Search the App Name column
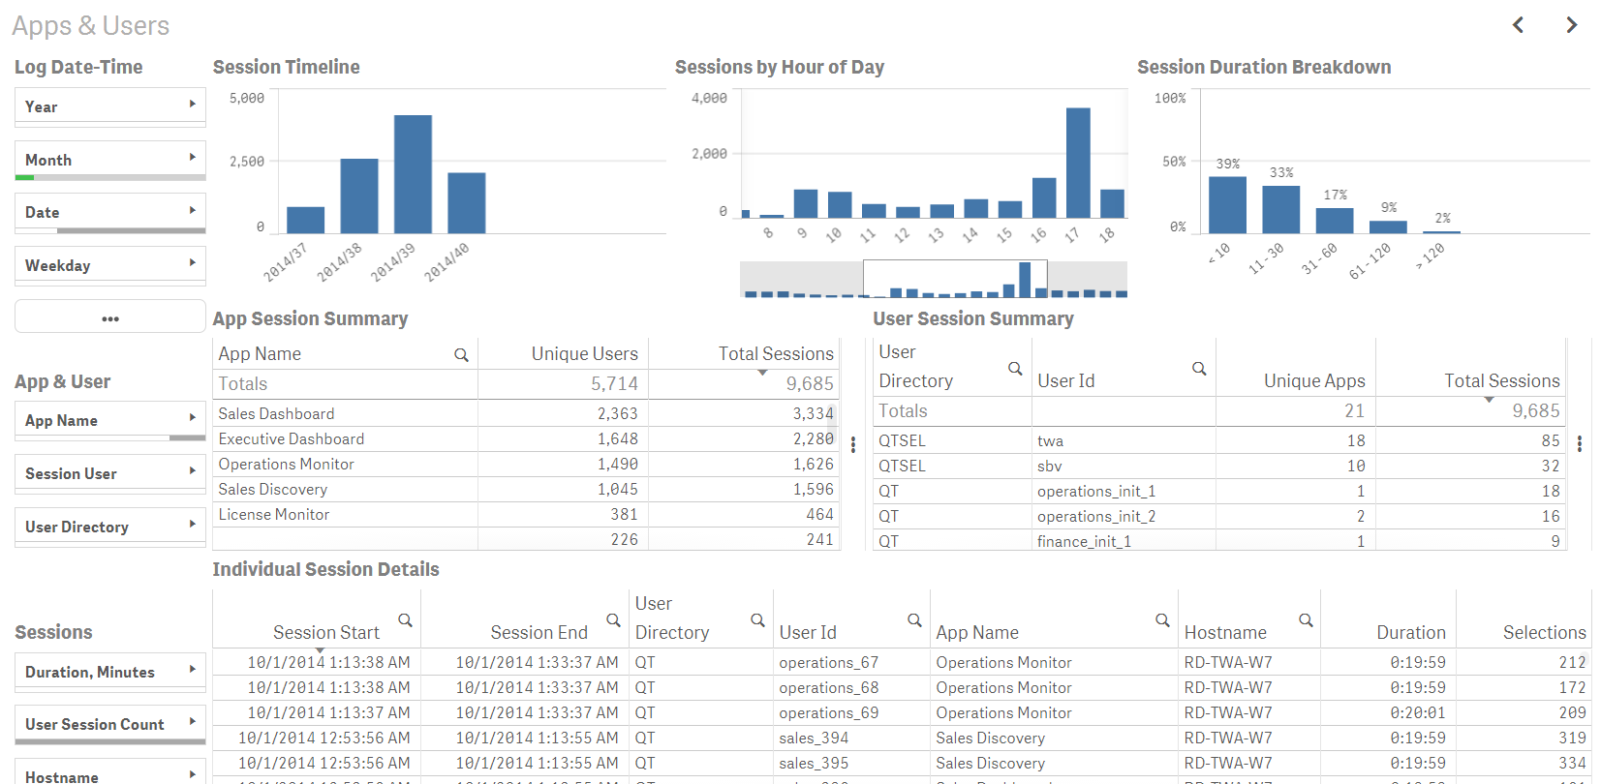 click(462, 355)
